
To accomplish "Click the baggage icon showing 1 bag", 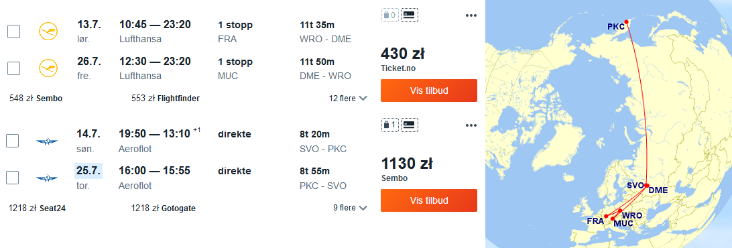I will click(390, 125).
